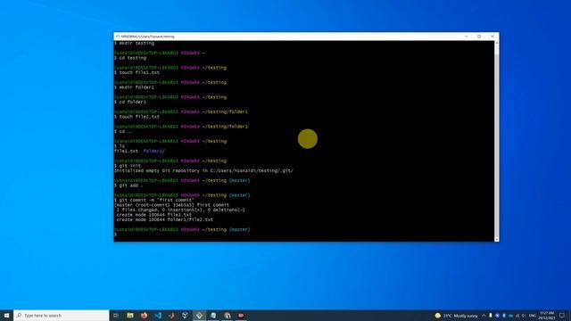
Task: Click the 'cd folder1' command line
Action: pyautogui.click(x=130, y=102)
